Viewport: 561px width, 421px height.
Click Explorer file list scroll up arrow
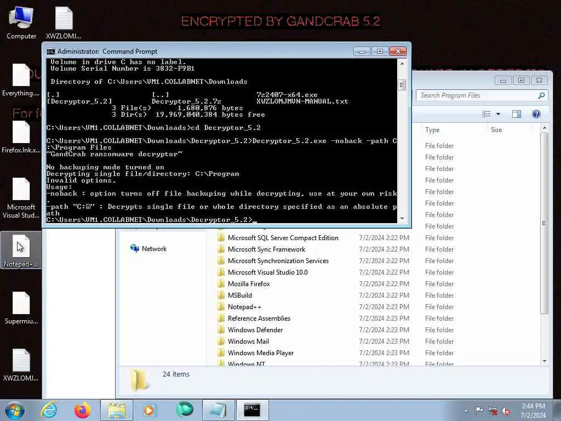544,128
